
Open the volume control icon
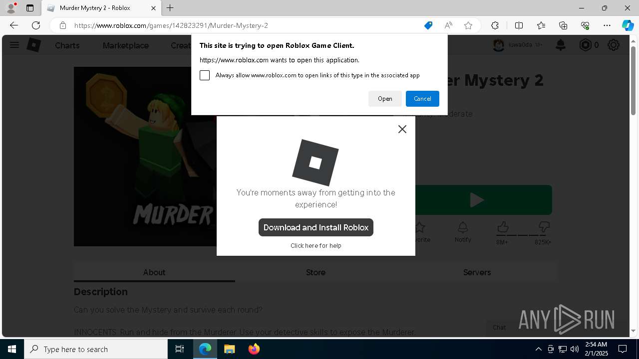click(x=575, y=349)
